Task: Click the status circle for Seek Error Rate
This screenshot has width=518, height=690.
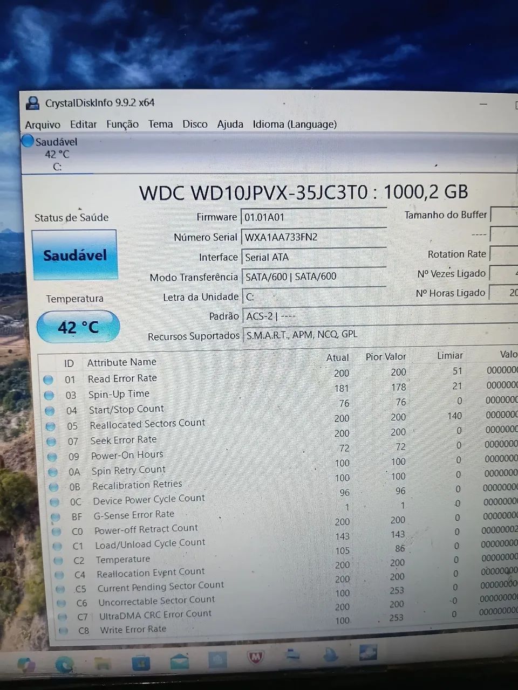Action: click(52, 441)
